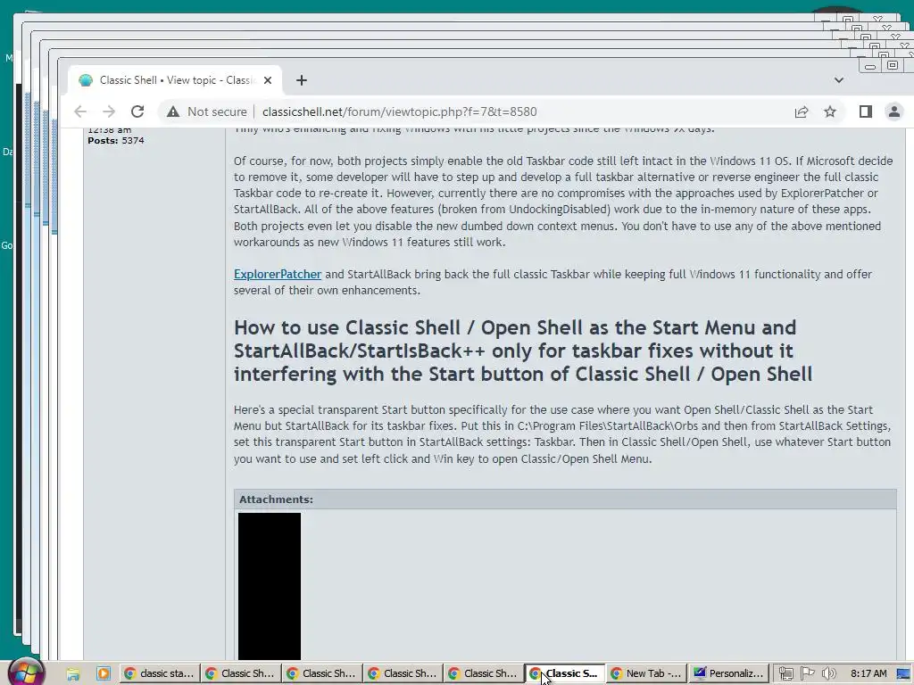Screen dimensions: 914x685
Task: Go back to the previous page
Action: 80,111
